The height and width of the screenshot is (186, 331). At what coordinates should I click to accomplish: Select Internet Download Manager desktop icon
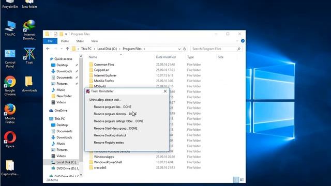[x=29, y=30]
